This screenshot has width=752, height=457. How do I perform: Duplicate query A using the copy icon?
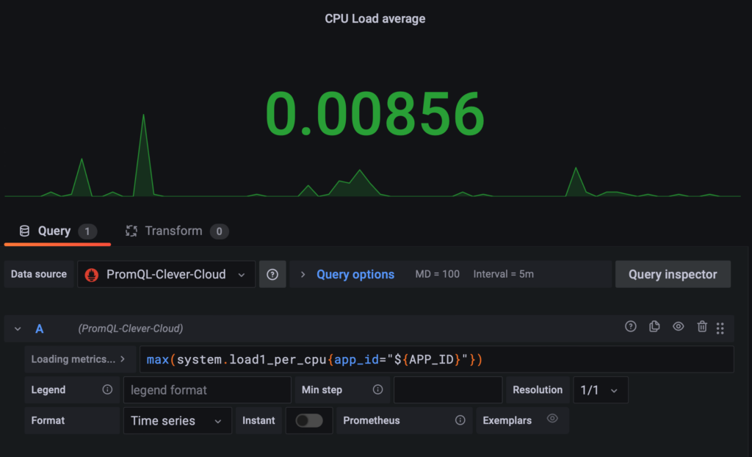654,326
